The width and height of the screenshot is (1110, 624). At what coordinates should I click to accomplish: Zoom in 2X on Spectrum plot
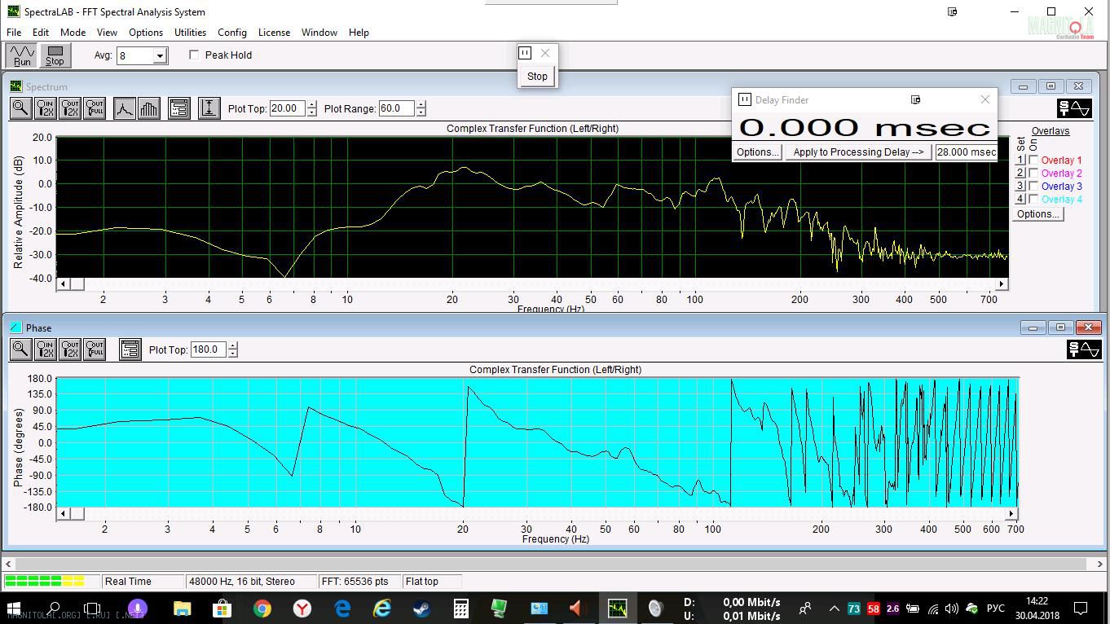coord(46,108)
